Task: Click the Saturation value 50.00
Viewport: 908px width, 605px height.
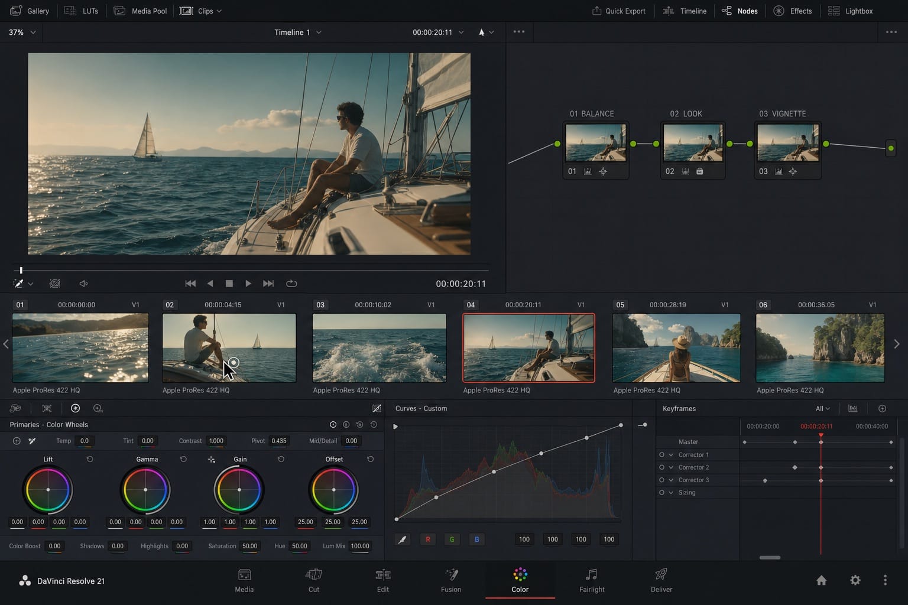Action: (249, 546)
